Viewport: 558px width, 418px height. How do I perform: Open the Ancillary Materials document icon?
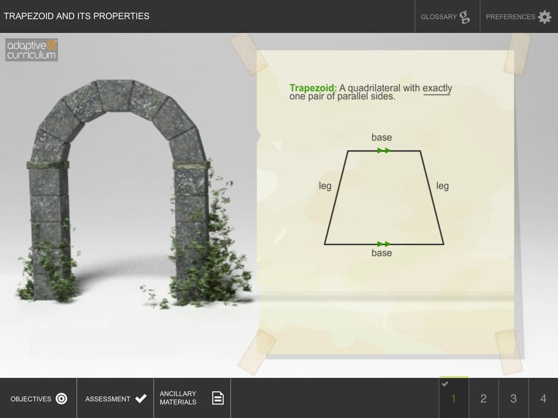coord(218,398)
